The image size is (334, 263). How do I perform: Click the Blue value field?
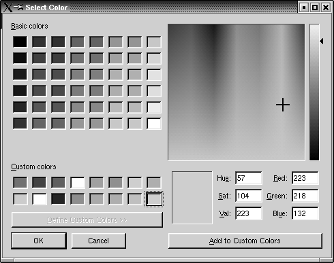pyautogui.click(x=305, y=213)
